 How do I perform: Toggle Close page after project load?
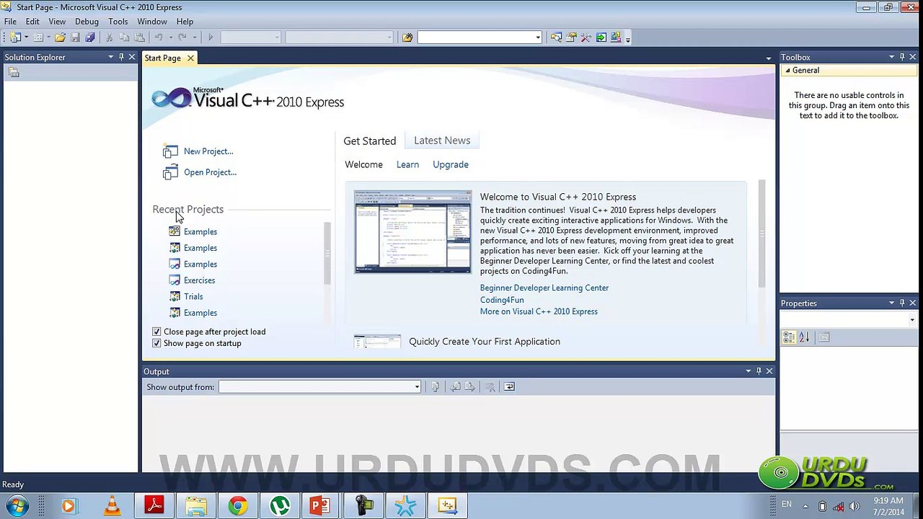point(156,332)
